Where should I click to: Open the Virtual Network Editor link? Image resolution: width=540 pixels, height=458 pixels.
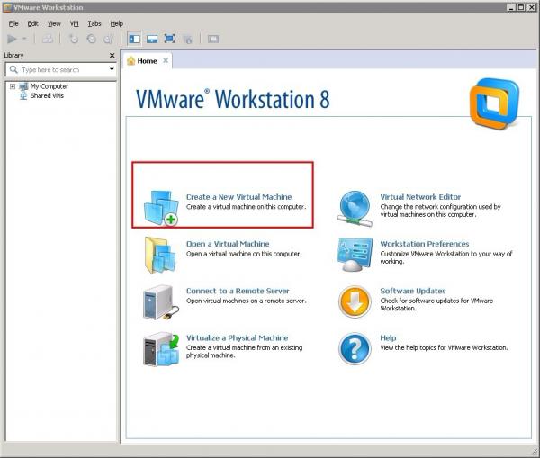[420, 197]
